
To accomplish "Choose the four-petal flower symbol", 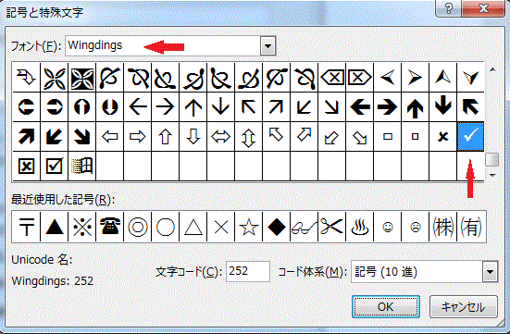I will click(55, 78).
